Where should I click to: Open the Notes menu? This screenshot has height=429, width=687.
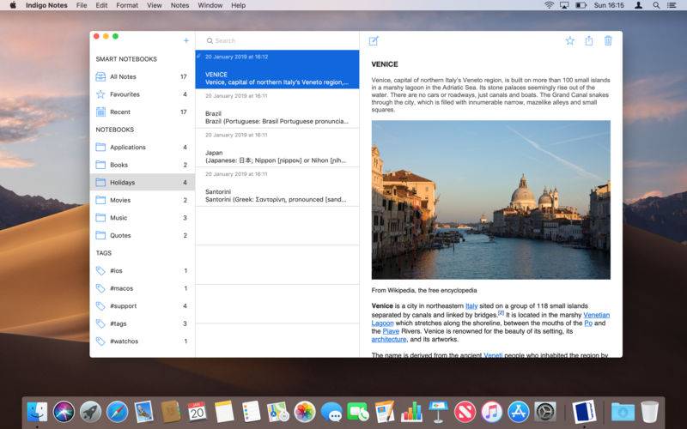[x=179, y=5]
